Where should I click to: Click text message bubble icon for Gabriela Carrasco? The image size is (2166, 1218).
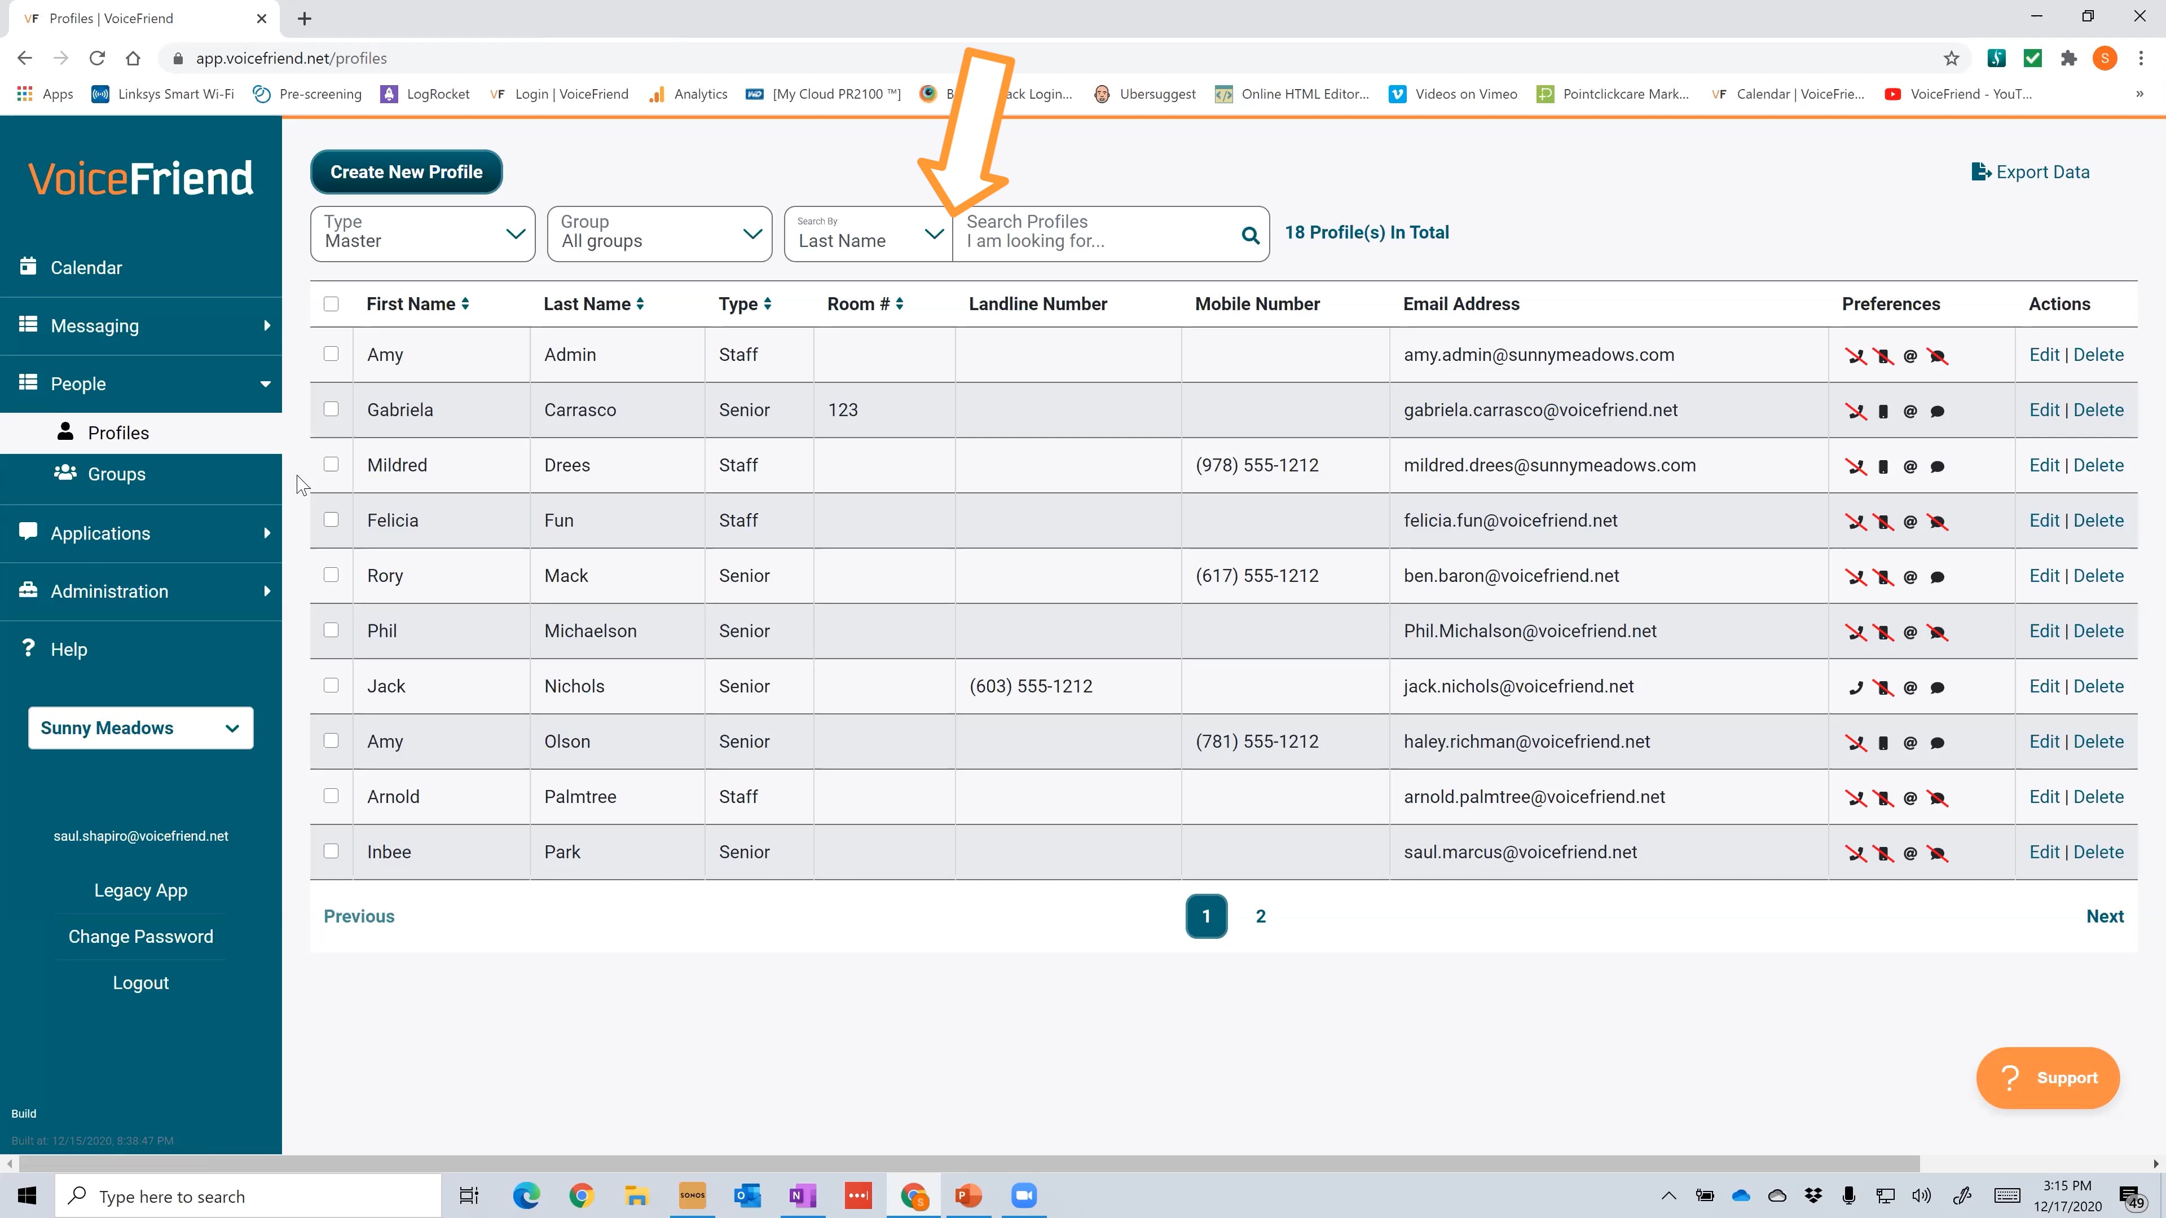pos(1938,412)
